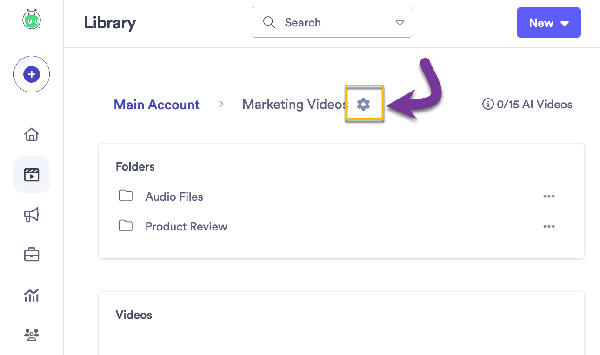Open options menu for Audio Files folder
This screenshot has height=355, width=600.
pos(549,196)
